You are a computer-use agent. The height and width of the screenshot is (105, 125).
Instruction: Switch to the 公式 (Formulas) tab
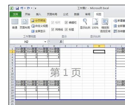pos(66,14)
